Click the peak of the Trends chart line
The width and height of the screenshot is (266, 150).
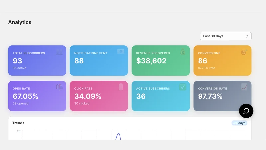point(118,134)
